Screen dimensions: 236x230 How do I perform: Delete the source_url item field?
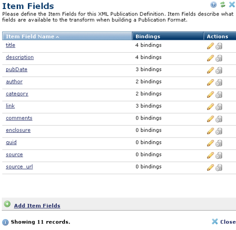tap(219, 167)
